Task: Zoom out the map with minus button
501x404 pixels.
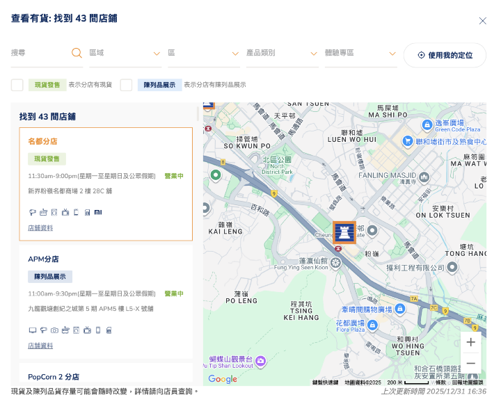Action: coord(470,363)
